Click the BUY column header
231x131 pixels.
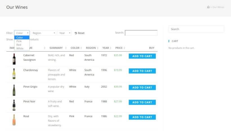point(152,48)
